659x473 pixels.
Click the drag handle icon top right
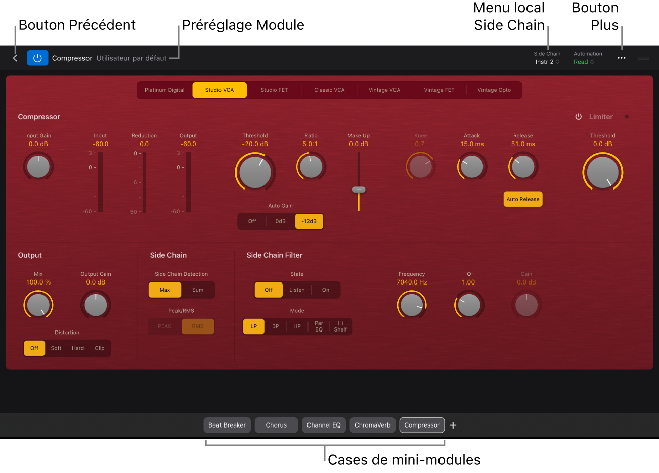[x=643, y=58]
